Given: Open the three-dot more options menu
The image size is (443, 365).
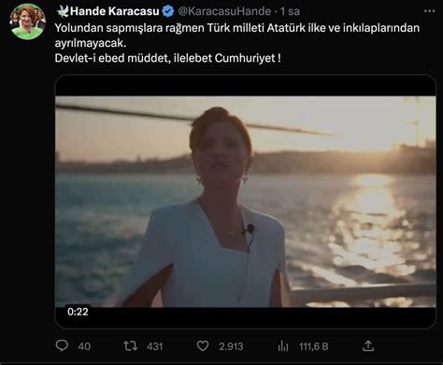Looking at the screenshot, I should 430,11.
